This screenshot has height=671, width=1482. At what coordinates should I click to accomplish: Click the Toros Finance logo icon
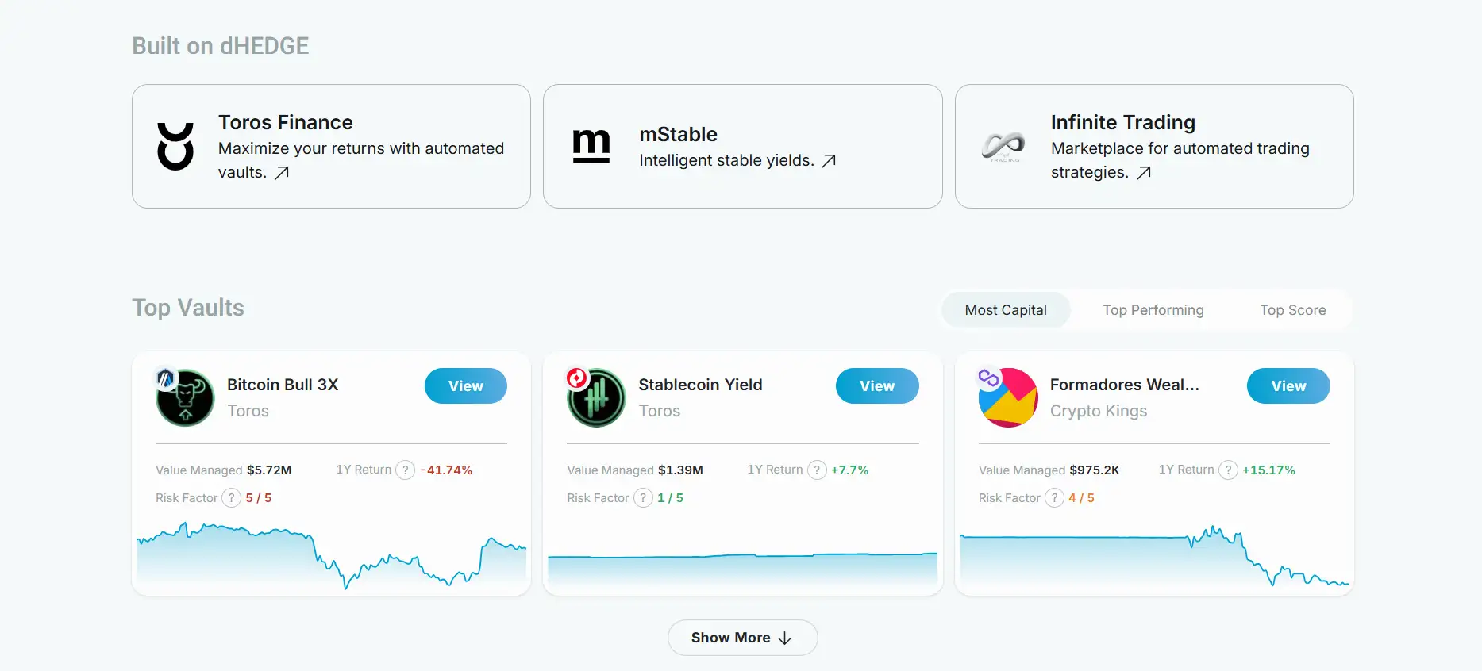tap(175, 147)
